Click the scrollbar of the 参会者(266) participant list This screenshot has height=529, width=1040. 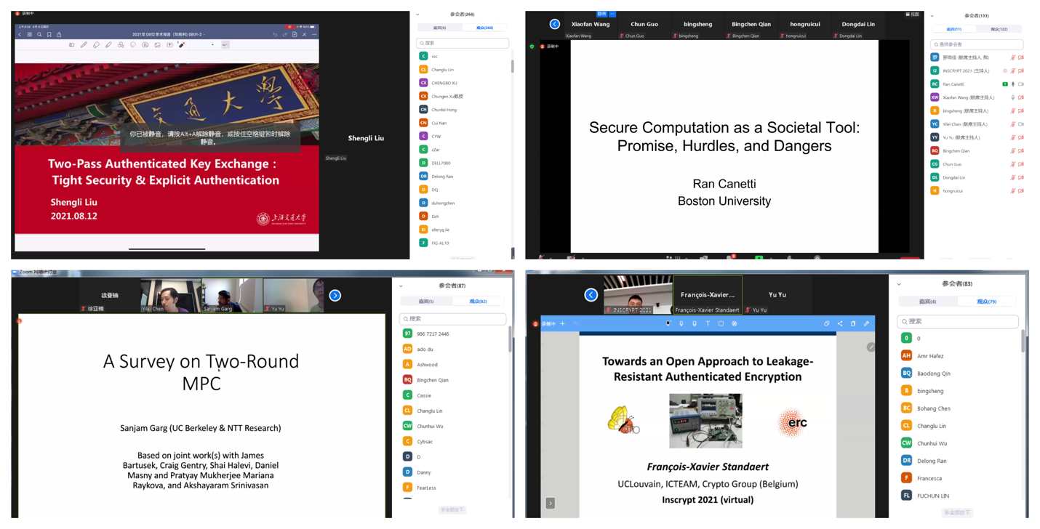pos(512,67)
